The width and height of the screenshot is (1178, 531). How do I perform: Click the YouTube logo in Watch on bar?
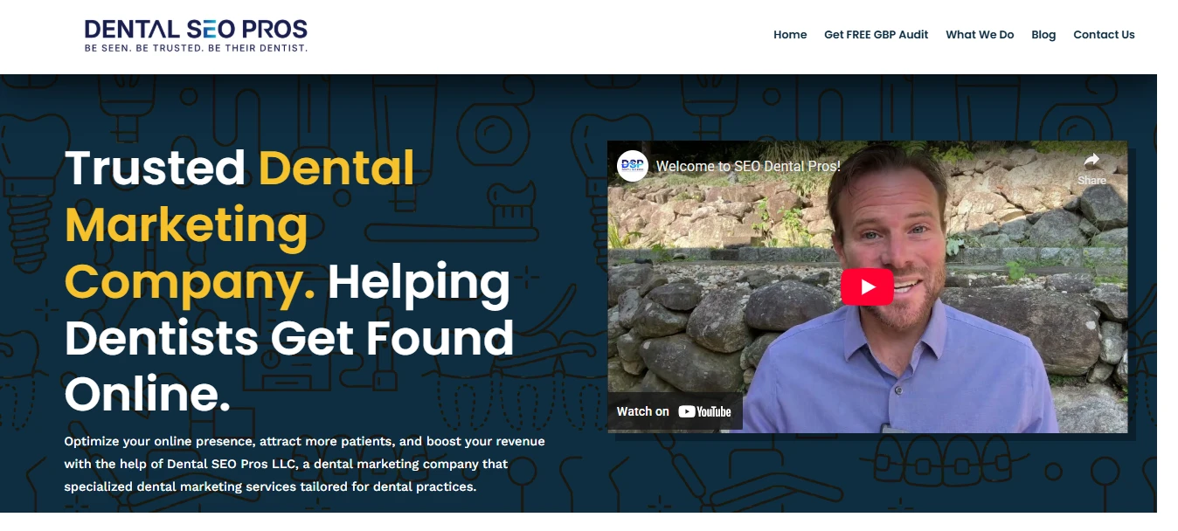pyautogui.click(x=704, y=411)
